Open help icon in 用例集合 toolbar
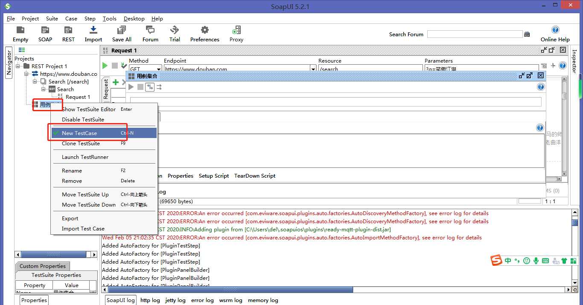Viewport: 583px width, 305px height. tap(541, 87)
